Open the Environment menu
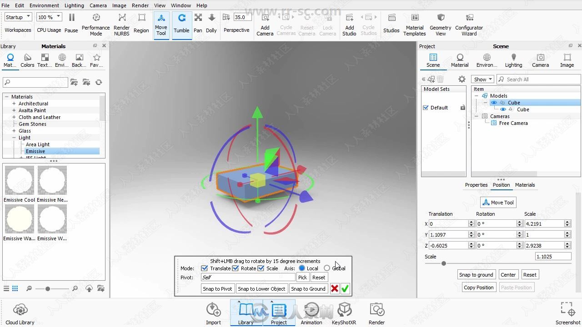This screenshot has height=327, width=582. (44, 5)
